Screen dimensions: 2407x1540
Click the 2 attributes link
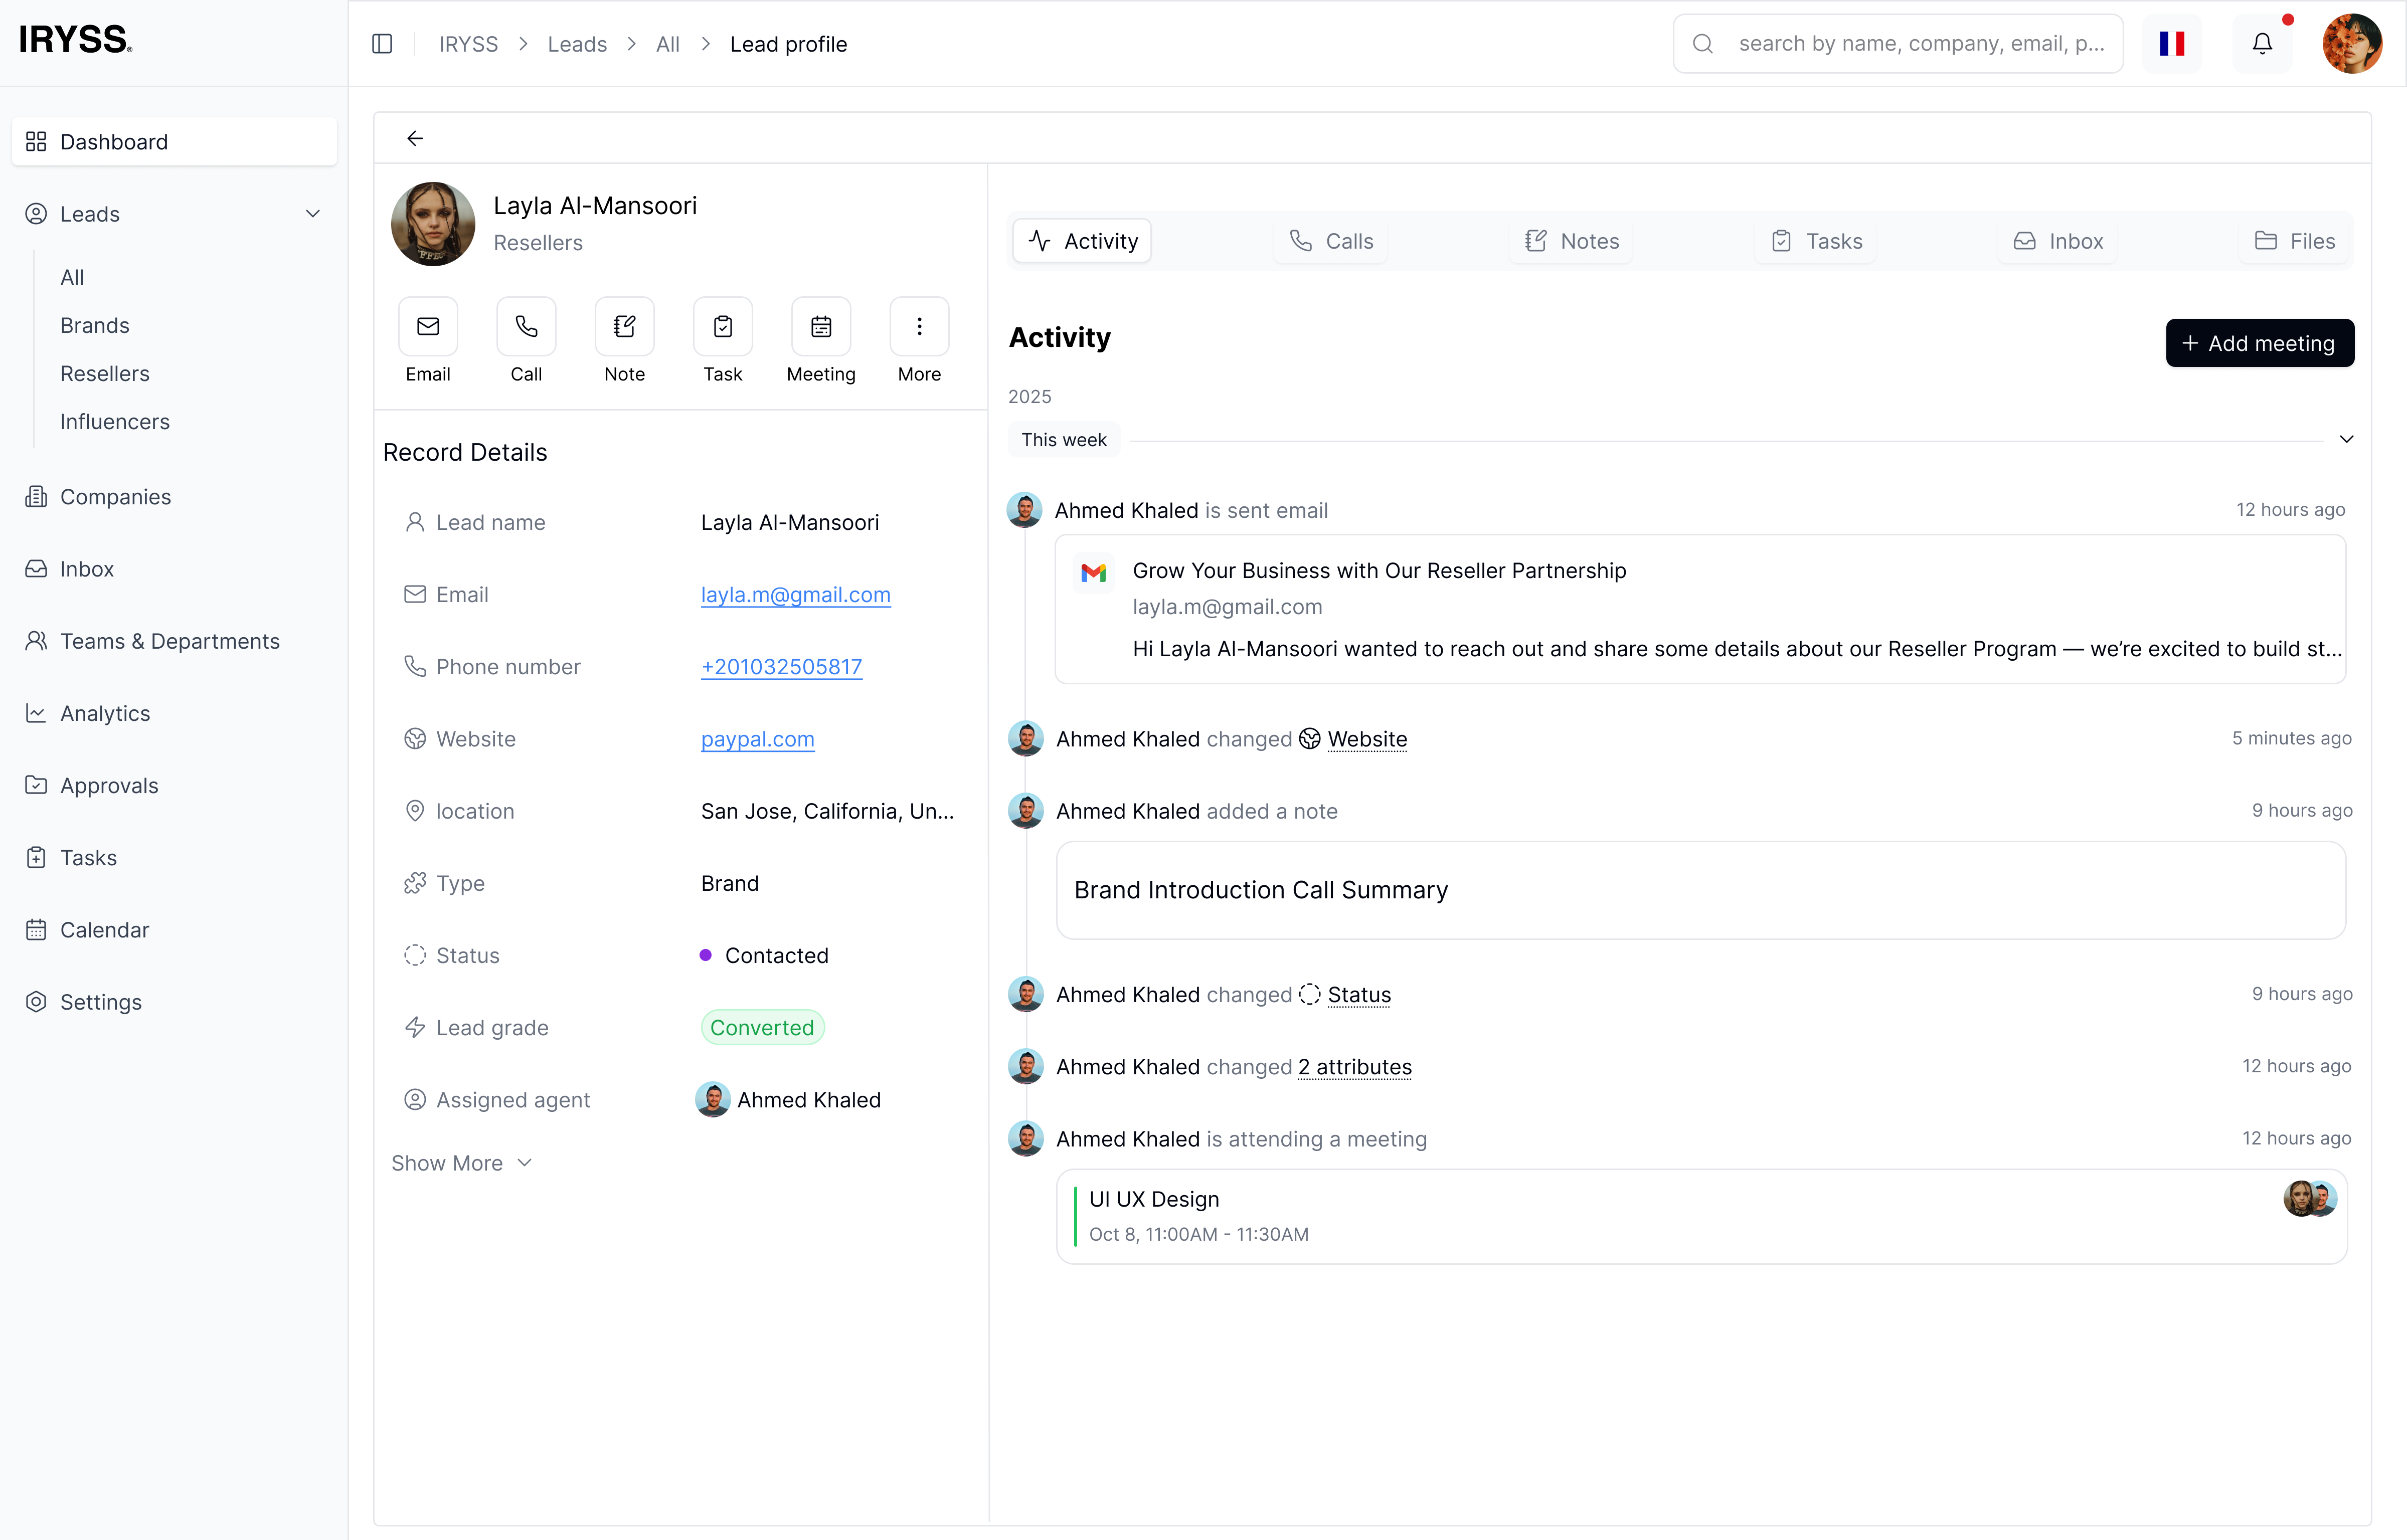[1355, 1067]
